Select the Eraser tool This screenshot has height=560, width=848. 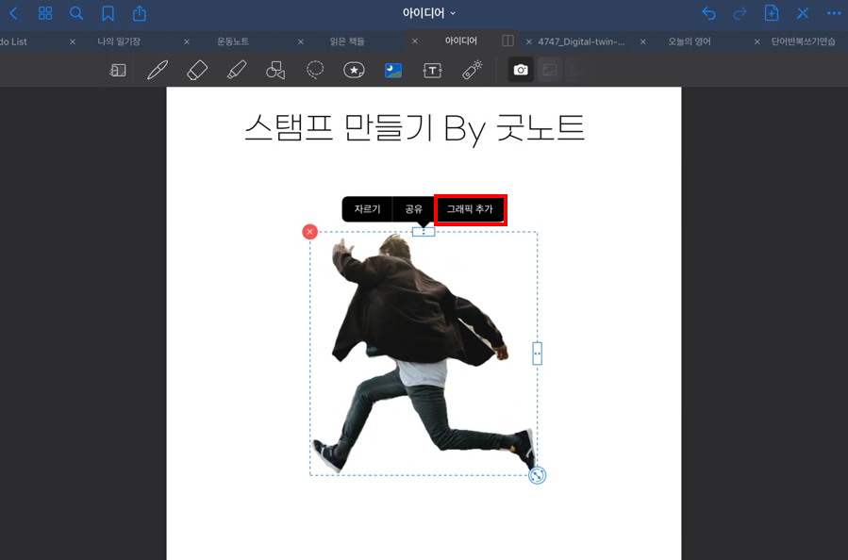[x=197, y=71]
